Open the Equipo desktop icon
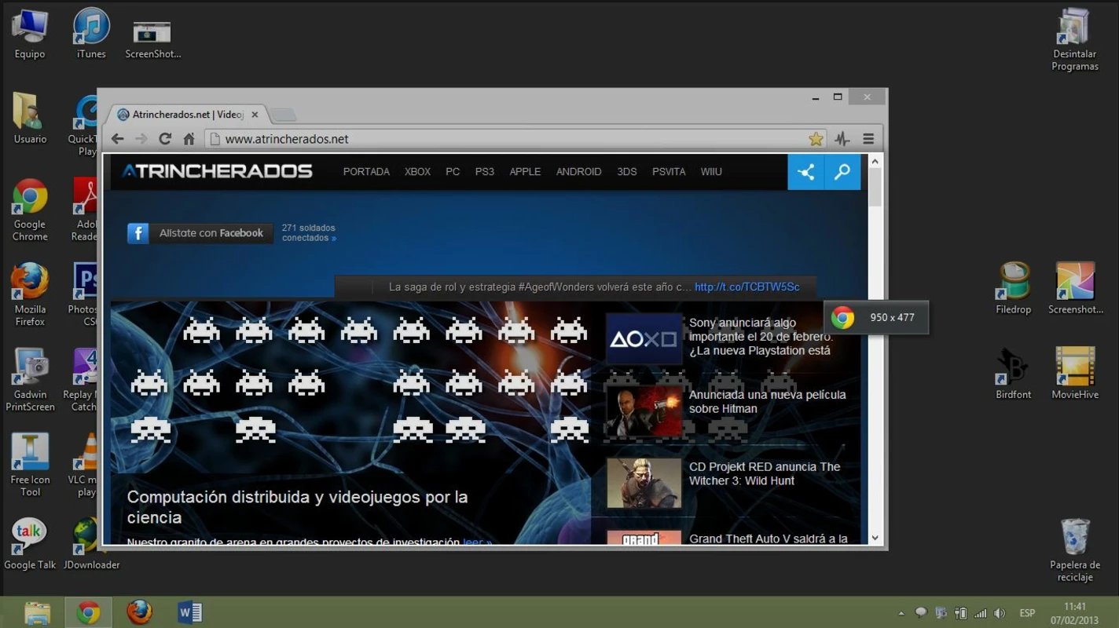Viewport: 1119px width, 628px height. (x=30, y=35)
